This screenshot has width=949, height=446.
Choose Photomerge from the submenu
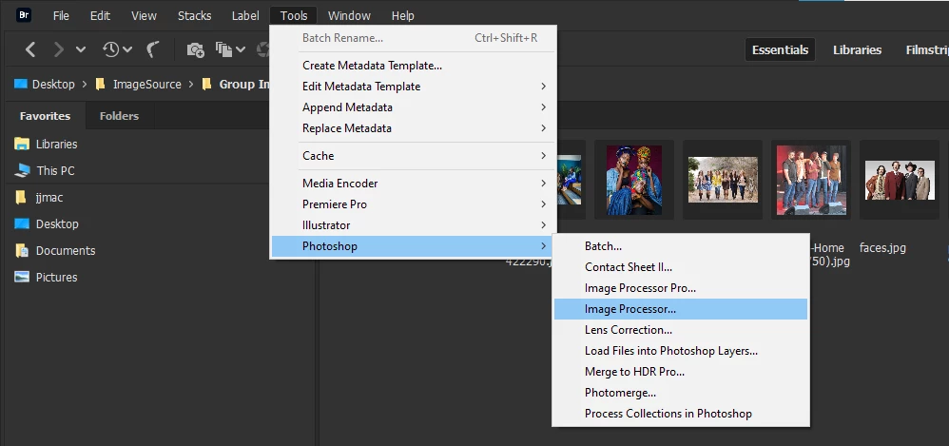(681, 393)
